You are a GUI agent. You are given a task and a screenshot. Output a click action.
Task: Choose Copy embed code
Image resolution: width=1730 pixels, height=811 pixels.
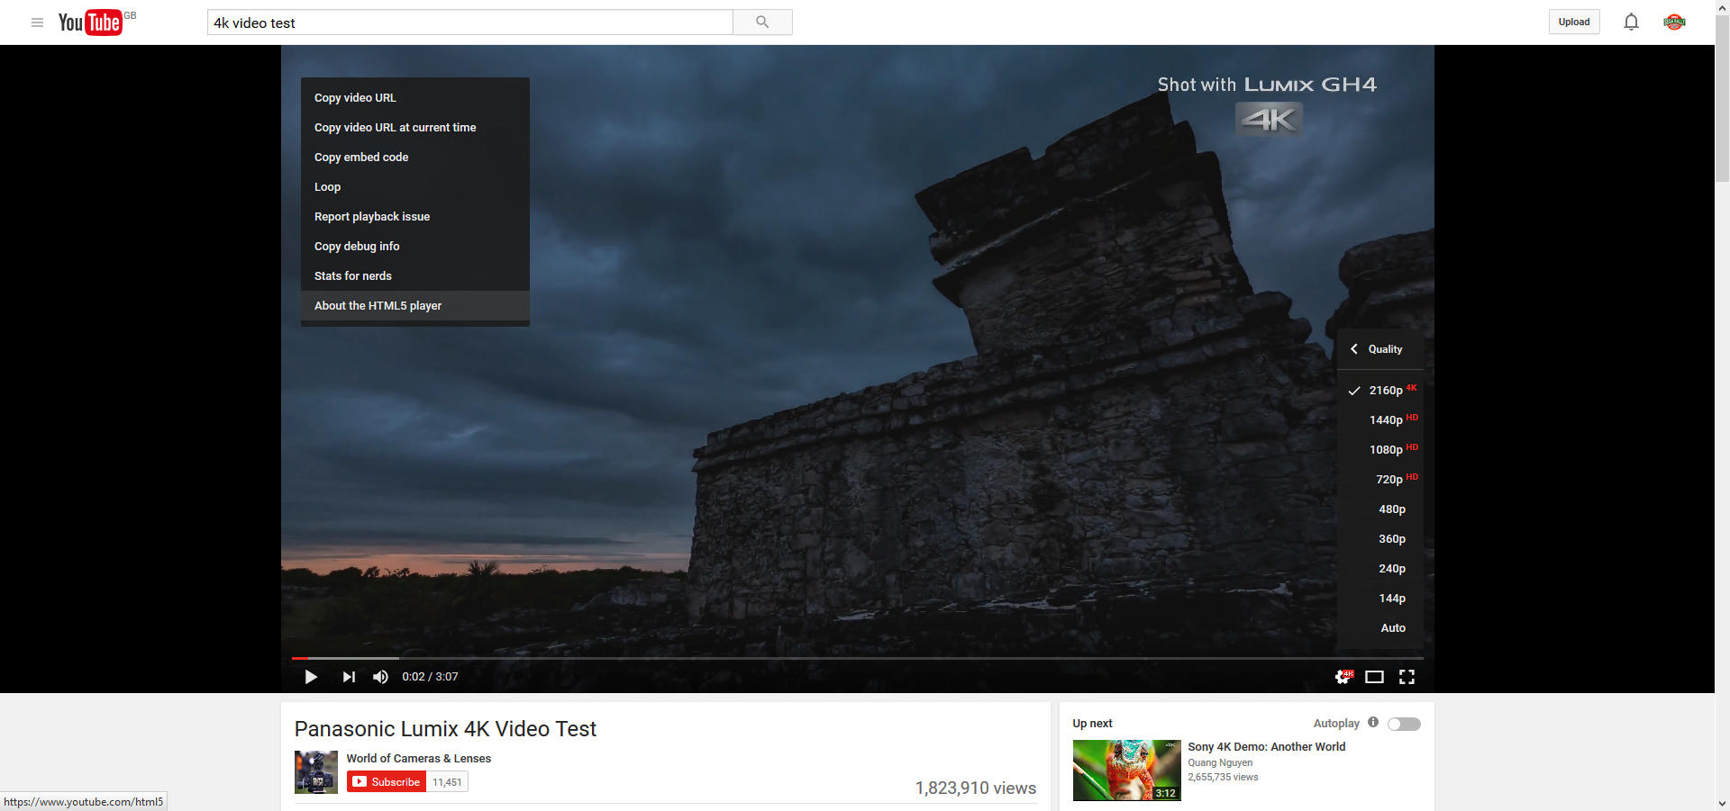point(415,158)
